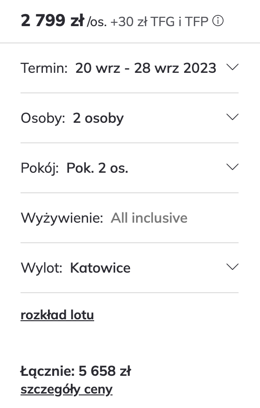The image size is (260, 408).
Task: Expand the Pokój chevron arrow
Action: pyautogui.click(x=233, y=167)
